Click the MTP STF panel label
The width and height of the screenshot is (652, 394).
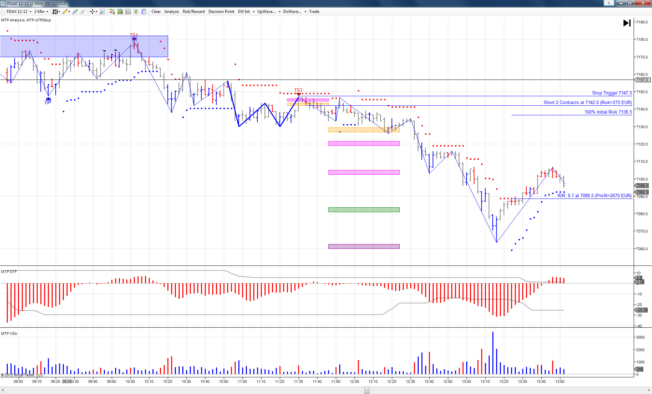(9, 272)
